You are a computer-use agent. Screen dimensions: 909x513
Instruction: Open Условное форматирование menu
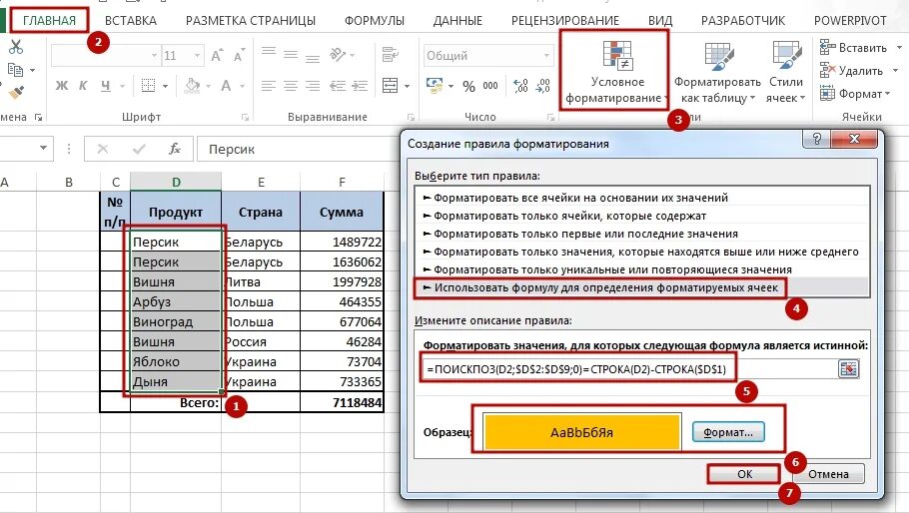[x=617, y=73]
